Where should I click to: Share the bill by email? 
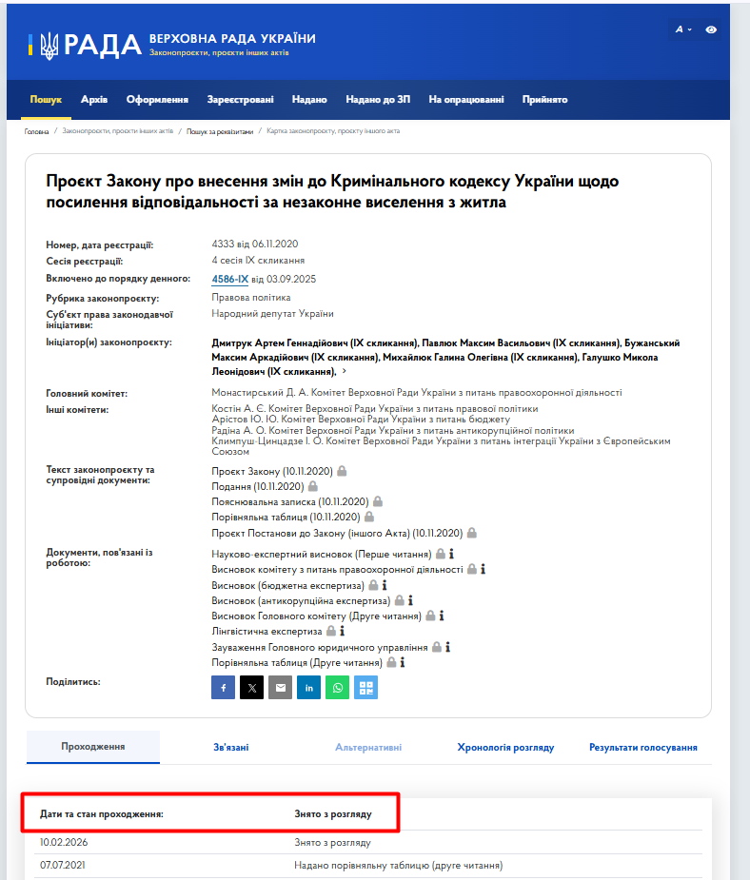[280, 688]
